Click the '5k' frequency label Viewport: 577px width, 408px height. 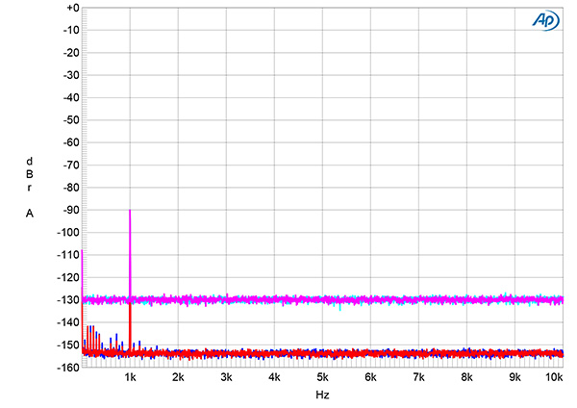click(x=323, y=377)
